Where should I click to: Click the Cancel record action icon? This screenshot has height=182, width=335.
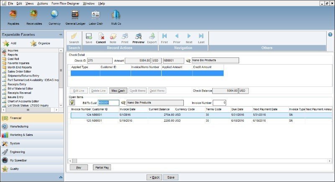[x=101, y=38]
